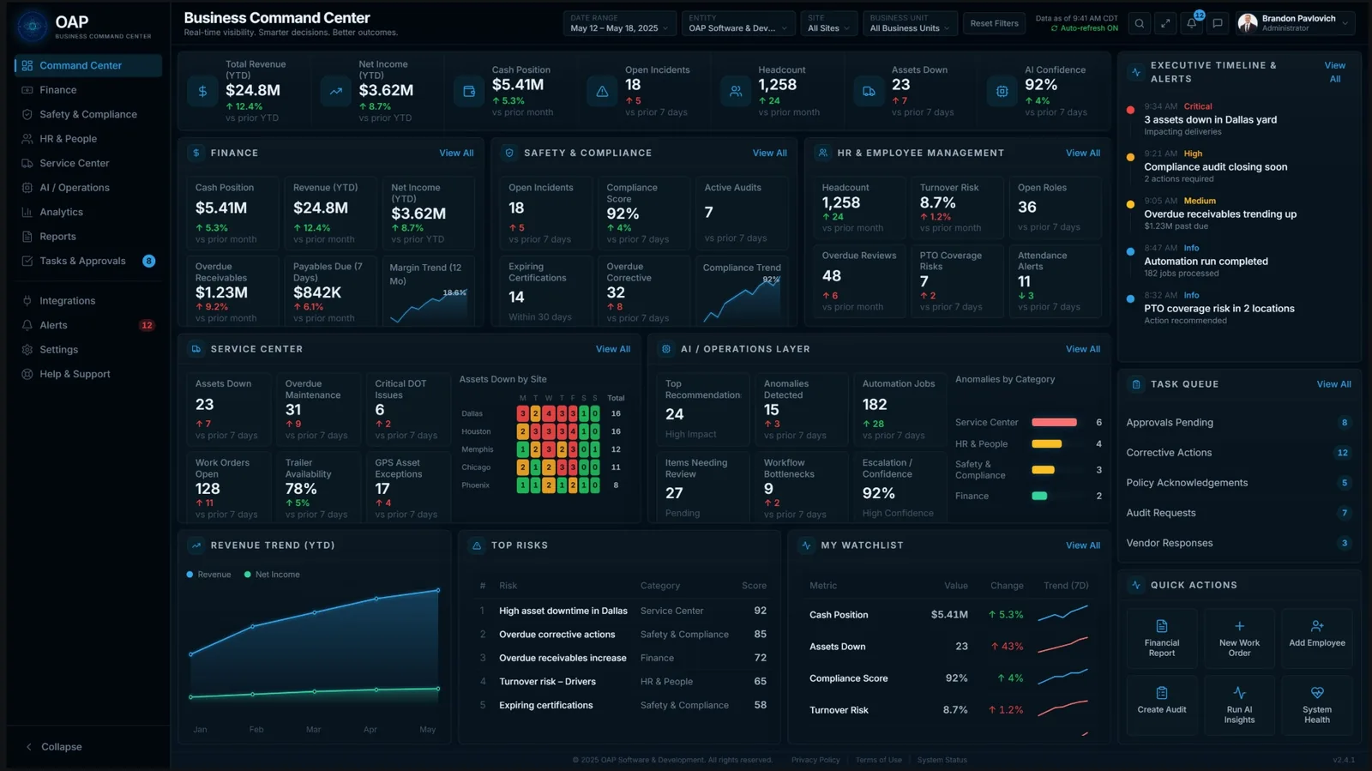This screenshot has width=1372, height=771.
Task: Click the Financial Report quick action icon
Action: click(x=1162, y=626)
